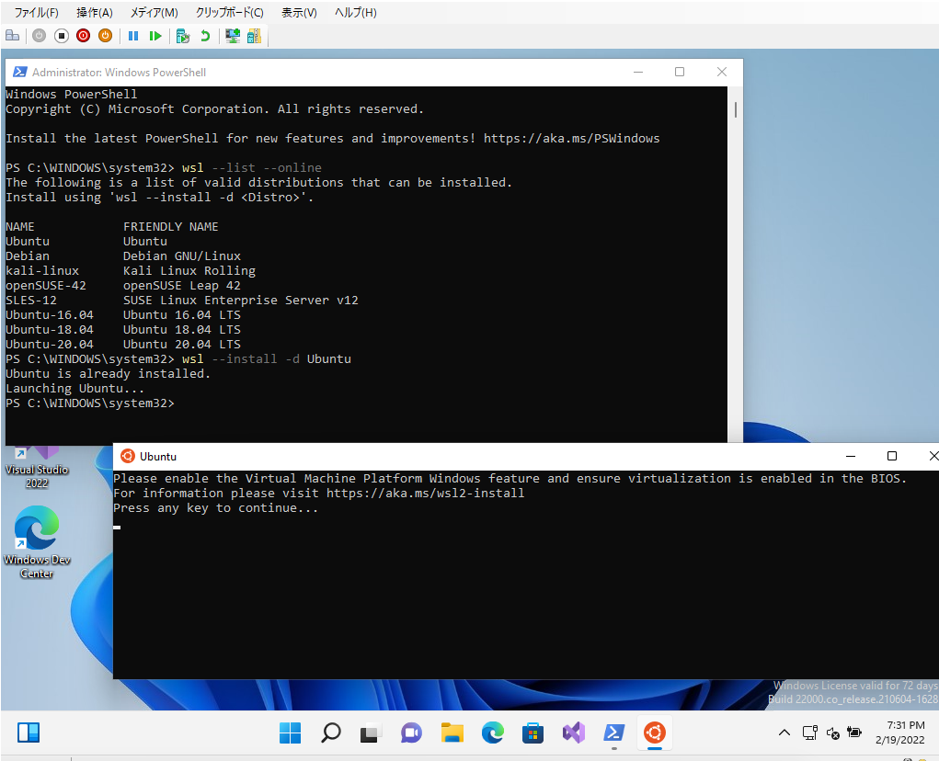Click the last toolbar icon with the zipper
The width and height of the screenshot is (939, 761).
click(x=254, y=36)
